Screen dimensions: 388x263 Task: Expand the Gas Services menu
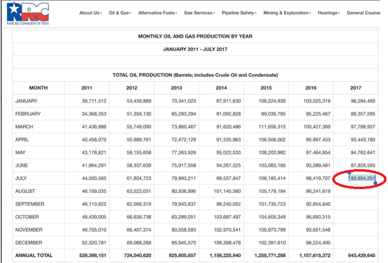click(199, 13)
